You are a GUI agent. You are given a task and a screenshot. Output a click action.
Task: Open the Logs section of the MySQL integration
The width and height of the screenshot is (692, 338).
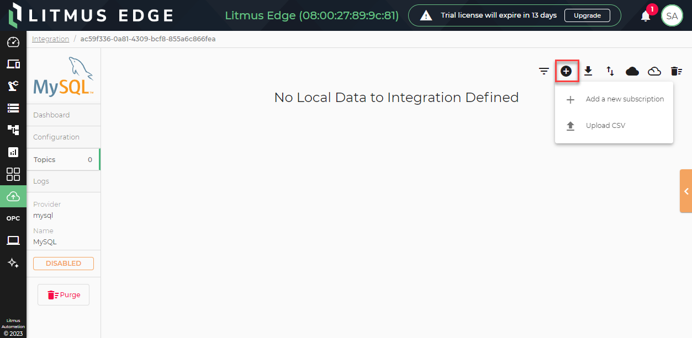[x=41, y=181]
